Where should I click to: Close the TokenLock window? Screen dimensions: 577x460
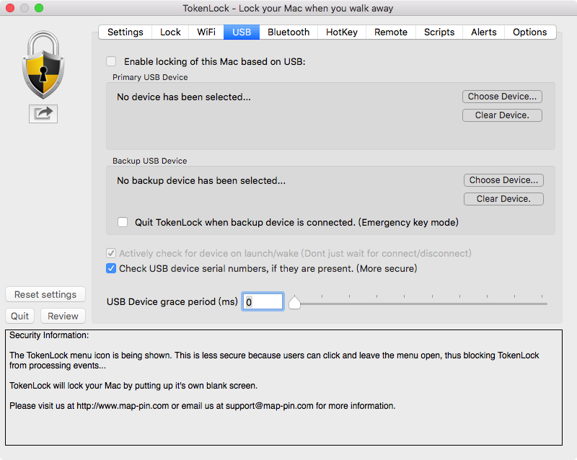pos(10,8)
